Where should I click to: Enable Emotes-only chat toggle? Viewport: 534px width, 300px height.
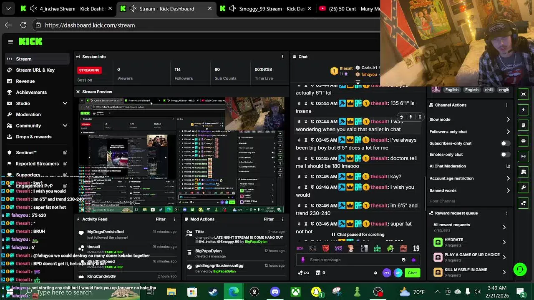[x=505, y=155]
